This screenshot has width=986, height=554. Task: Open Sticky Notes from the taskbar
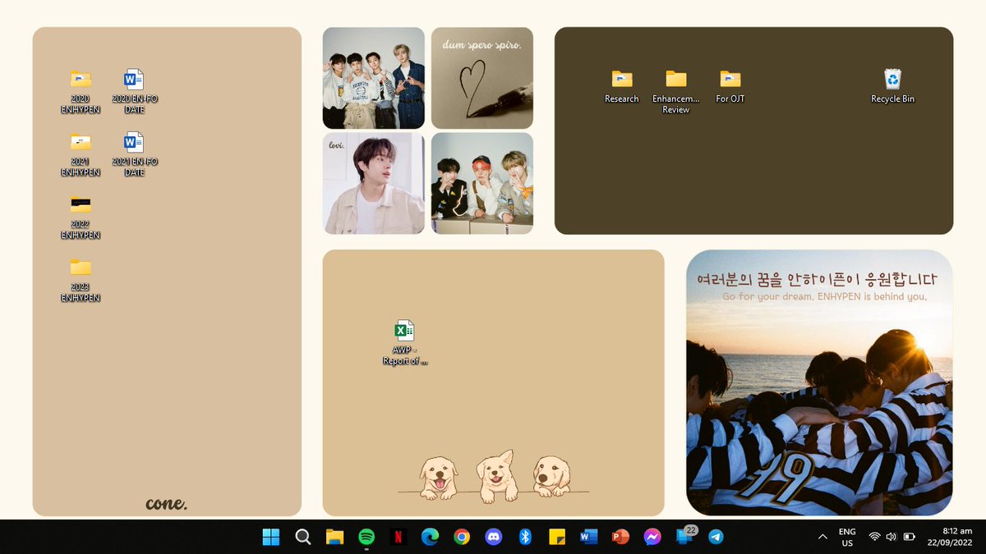[x=557, y=537]
